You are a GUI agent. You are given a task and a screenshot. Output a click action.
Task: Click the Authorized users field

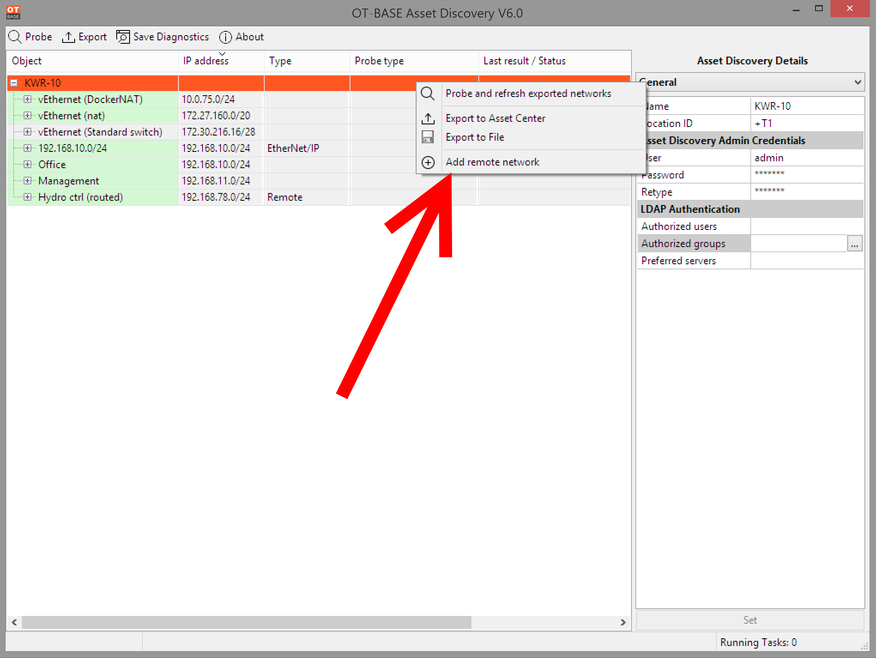coord(807,226)
